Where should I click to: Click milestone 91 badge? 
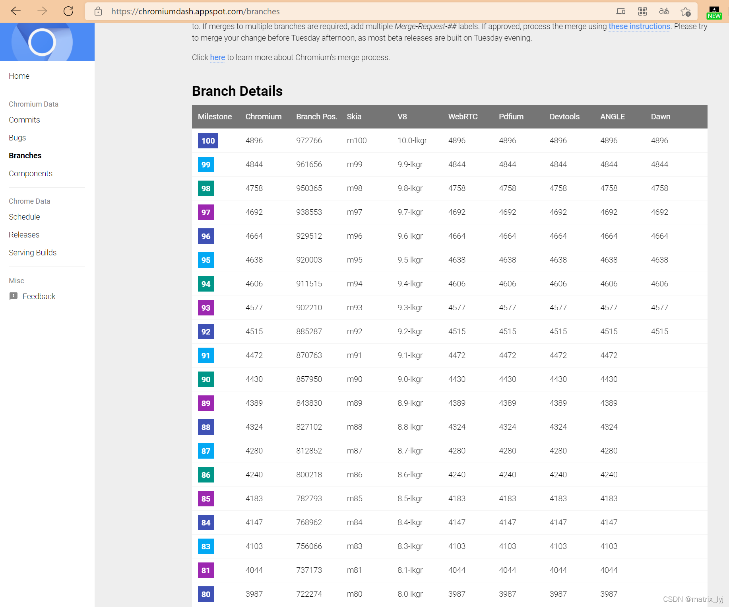coord(206,355)
